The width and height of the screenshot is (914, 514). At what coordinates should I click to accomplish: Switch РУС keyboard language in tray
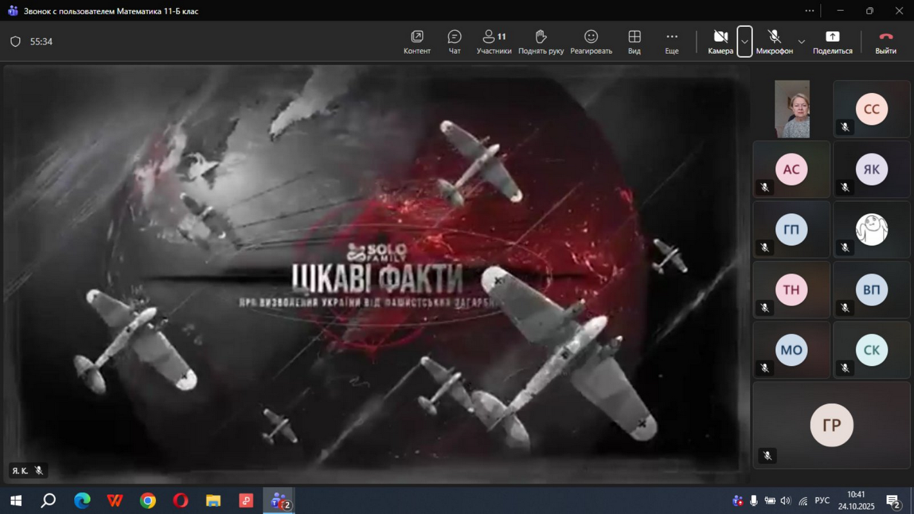(x=822, y=501)
